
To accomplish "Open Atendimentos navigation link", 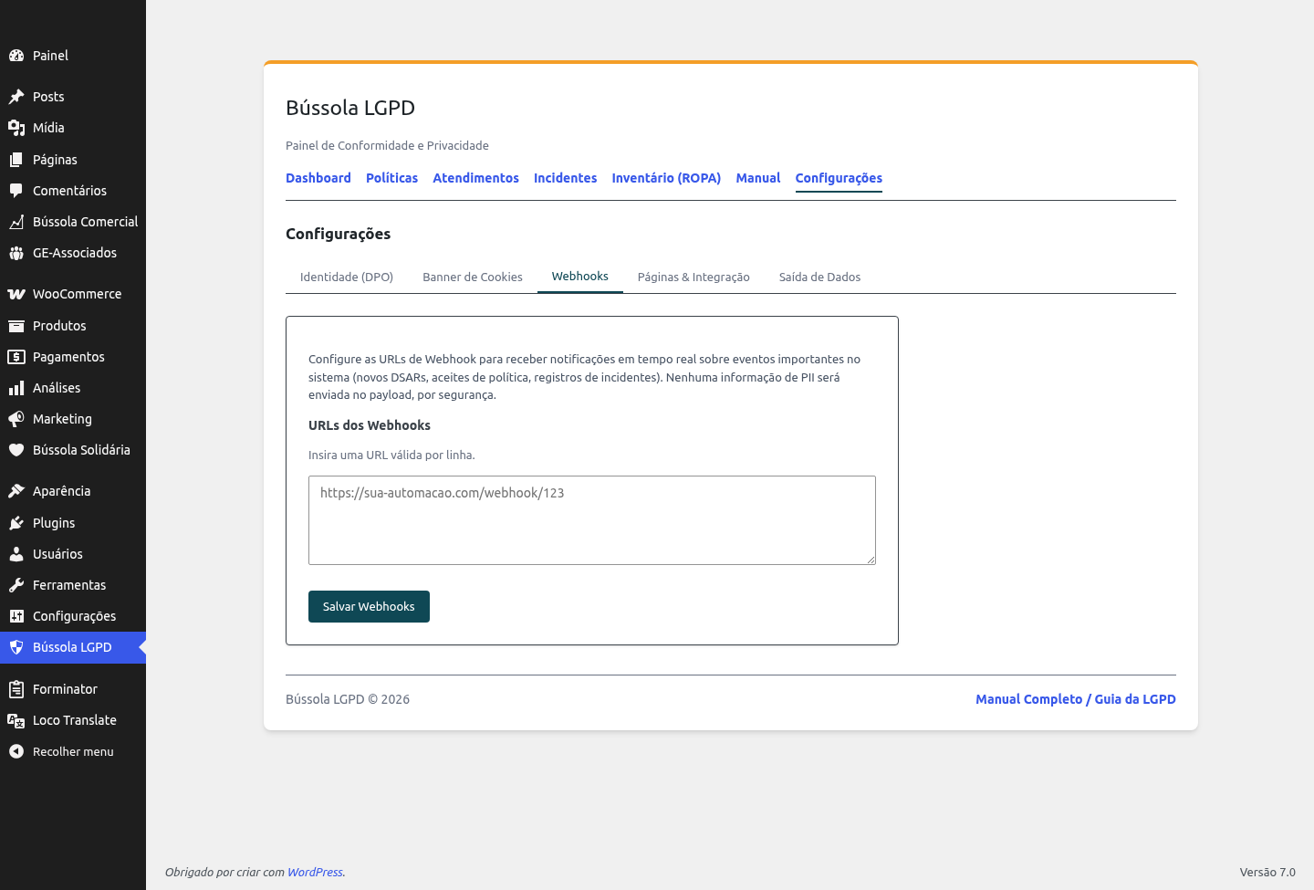I will pos(475,178).
